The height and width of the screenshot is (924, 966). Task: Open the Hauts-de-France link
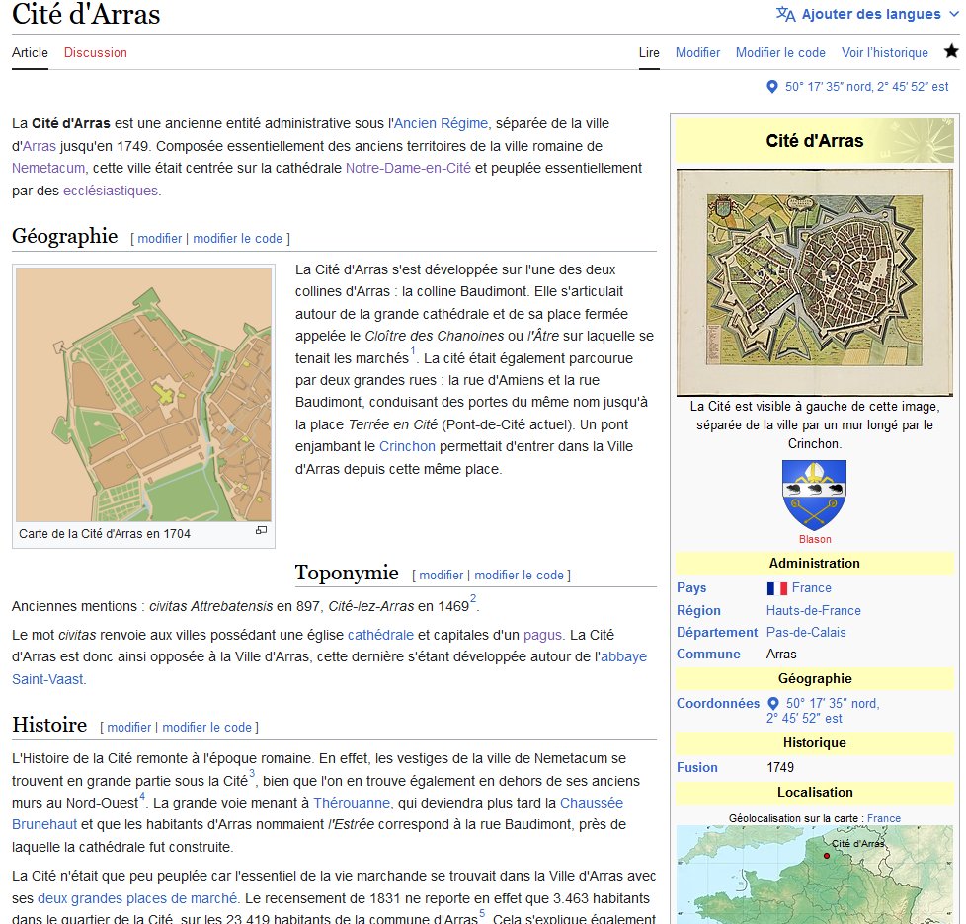[x=813, y=611]
